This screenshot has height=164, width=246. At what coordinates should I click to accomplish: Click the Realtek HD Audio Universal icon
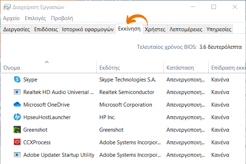pyautogui.click(x=17, y=92)
